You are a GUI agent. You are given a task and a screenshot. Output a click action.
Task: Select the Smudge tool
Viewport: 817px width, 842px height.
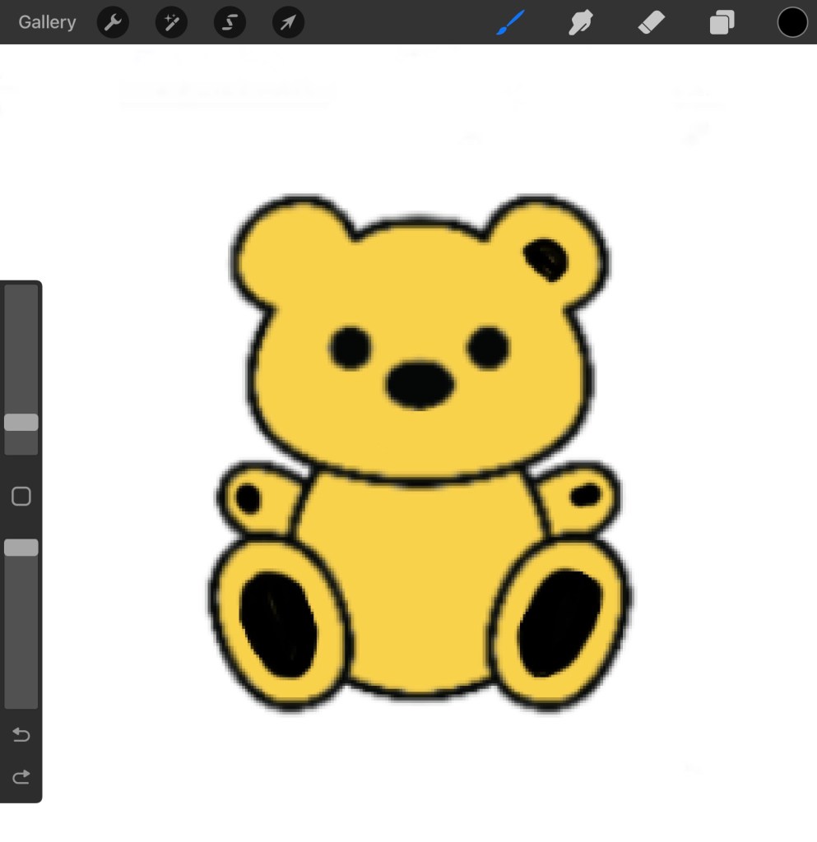581,22
